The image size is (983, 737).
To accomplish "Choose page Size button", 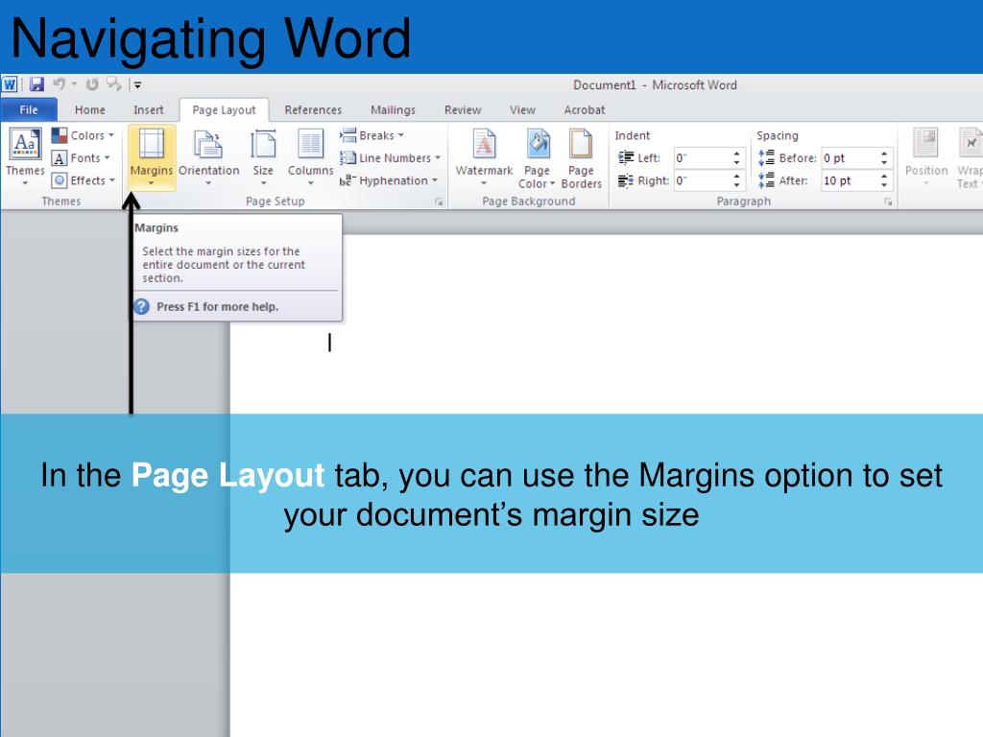I will tap(263, 157).
